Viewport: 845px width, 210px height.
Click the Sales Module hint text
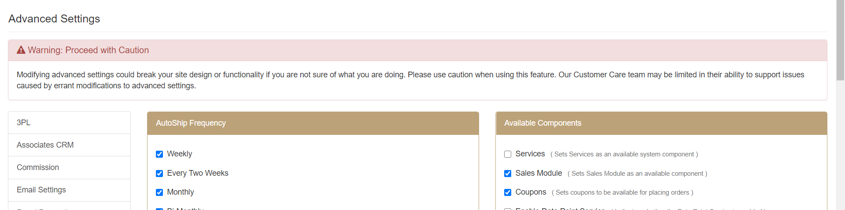(x=637, y=174)
